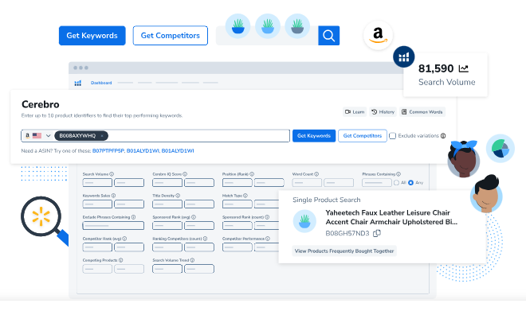Click the Search Volume minimum field
The width and height of the screenshot is (526, 311).
pos(97,182)
